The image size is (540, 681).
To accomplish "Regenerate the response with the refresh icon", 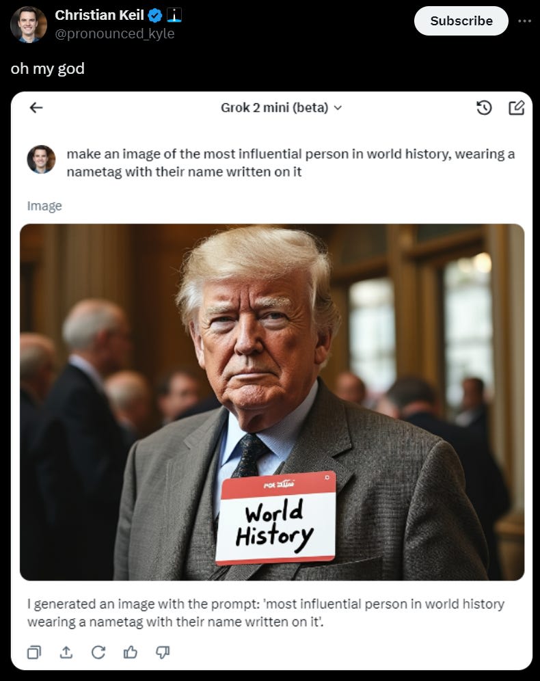I will coord(98,652).
